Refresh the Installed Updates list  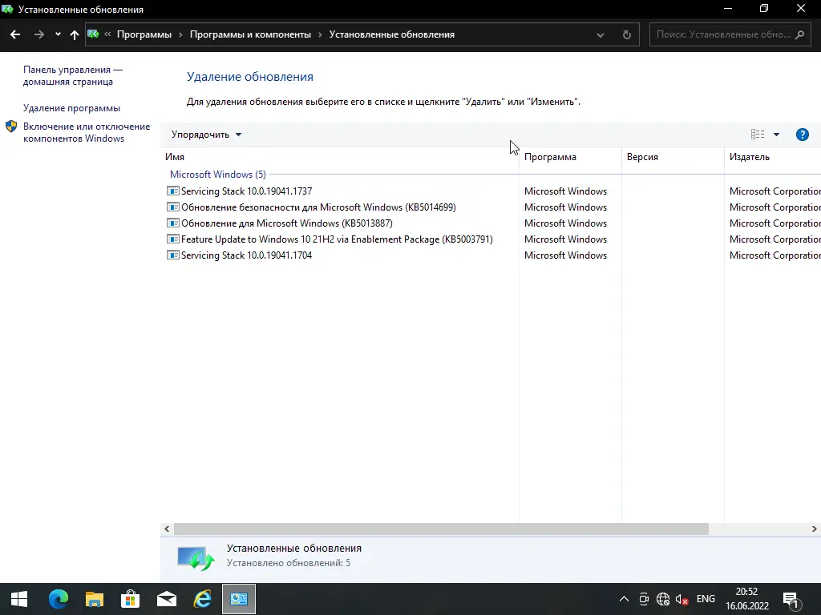(x=627, y=35)
